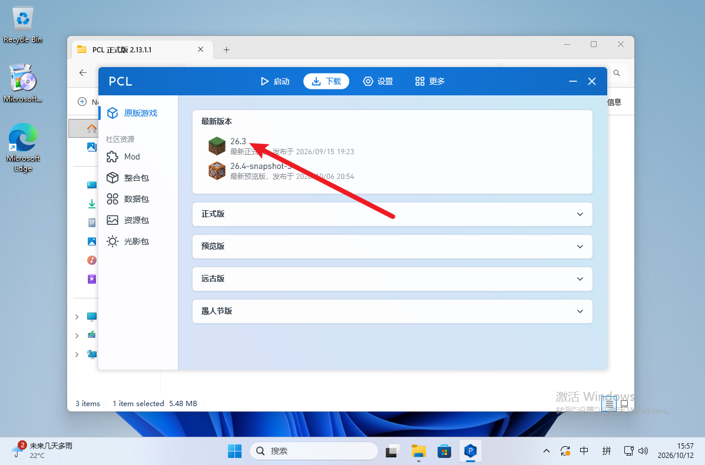The image size is (705, 465).
Task: Click the 光影包 sun icon
Action: pyautogui.click(x=112, y=242)
